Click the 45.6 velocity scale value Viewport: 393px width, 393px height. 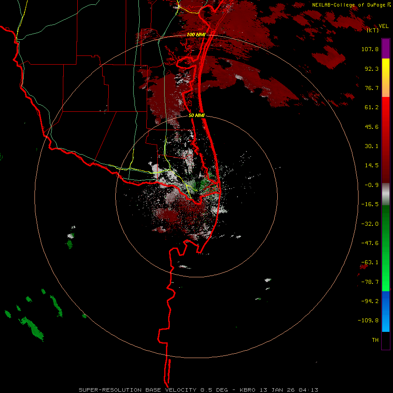point(372,127)
